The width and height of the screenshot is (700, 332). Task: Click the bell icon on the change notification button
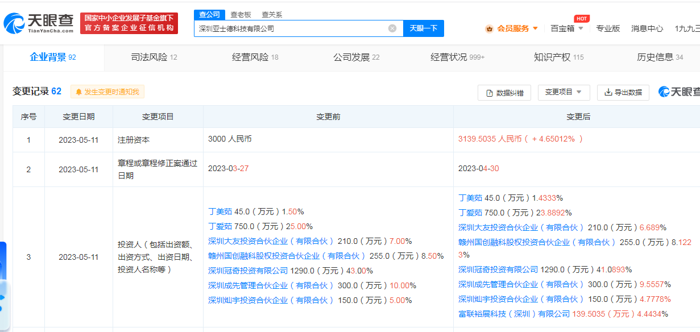[x=78, y=92]
